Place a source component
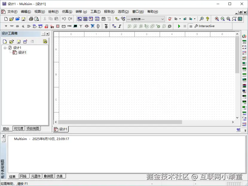Viewport: 248px width, 186px height. [6, 26]
